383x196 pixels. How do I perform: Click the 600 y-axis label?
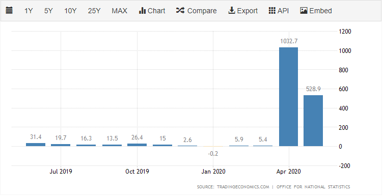pyautogui.click(x=343, y=89)
